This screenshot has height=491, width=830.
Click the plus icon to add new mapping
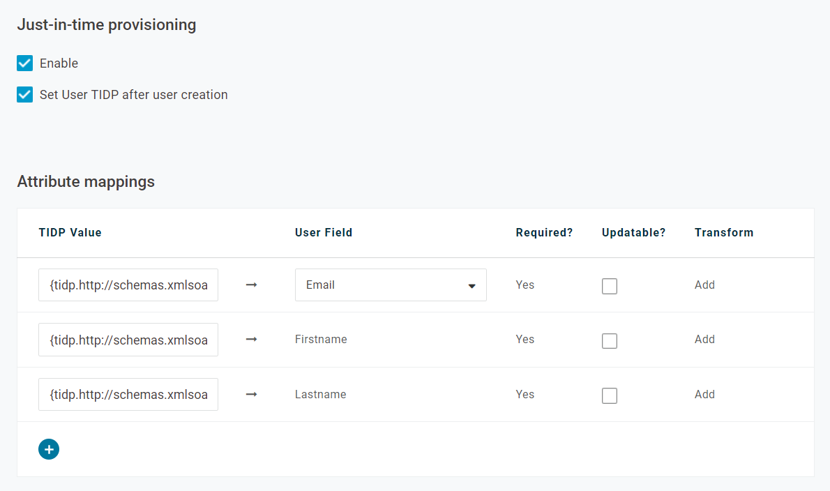click(49, 449)
